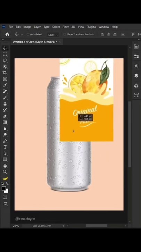Image resolution: width=141 pixels, height=252 pixels.
Task: Reset default foreground and background colors
Action: point(2,183)
